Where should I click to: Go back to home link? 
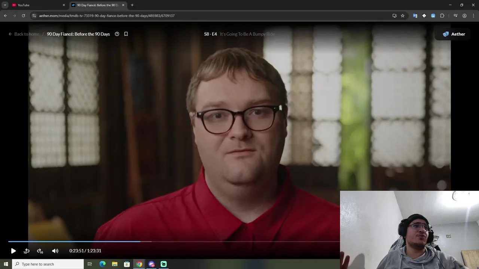27,34
